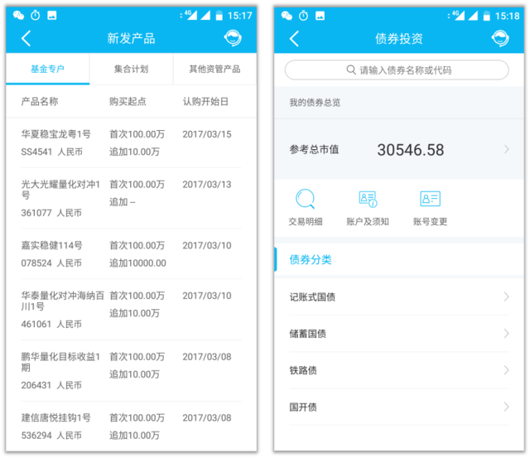Image resolution: width=530 pixels, height=458 pixels.
Task: Select product 建信唐悦挂钩1号
Action: [131, 427]
